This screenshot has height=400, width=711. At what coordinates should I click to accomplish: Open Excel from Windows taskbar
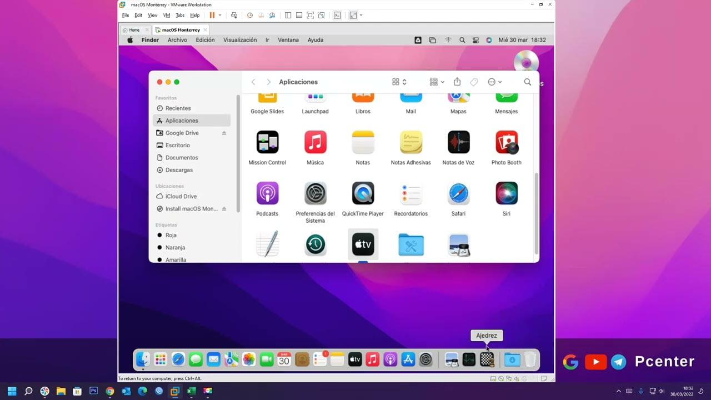(191, 391)
